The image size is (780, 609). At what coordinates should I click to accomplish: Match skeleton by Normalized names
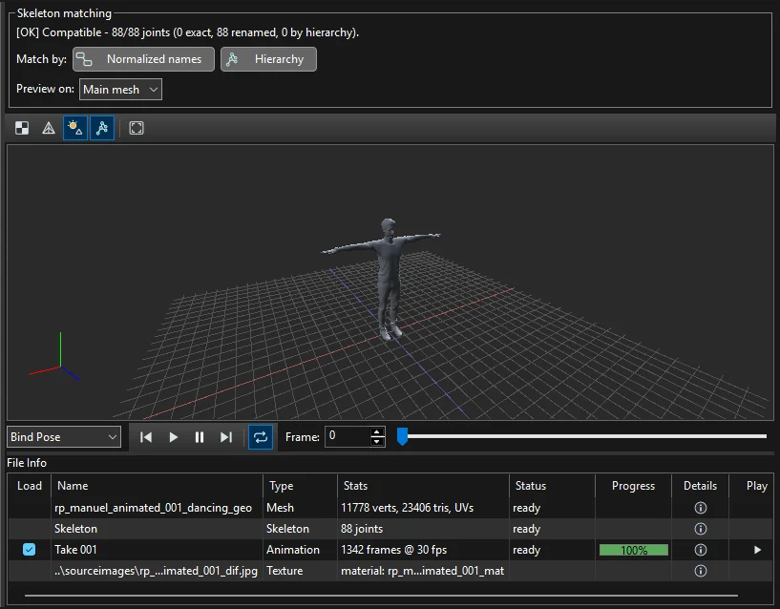click(144, 59)
